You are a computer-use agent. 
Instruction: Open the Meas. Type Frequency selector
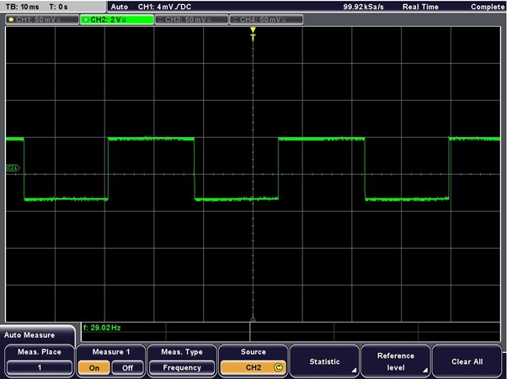[x=182, y=367]
